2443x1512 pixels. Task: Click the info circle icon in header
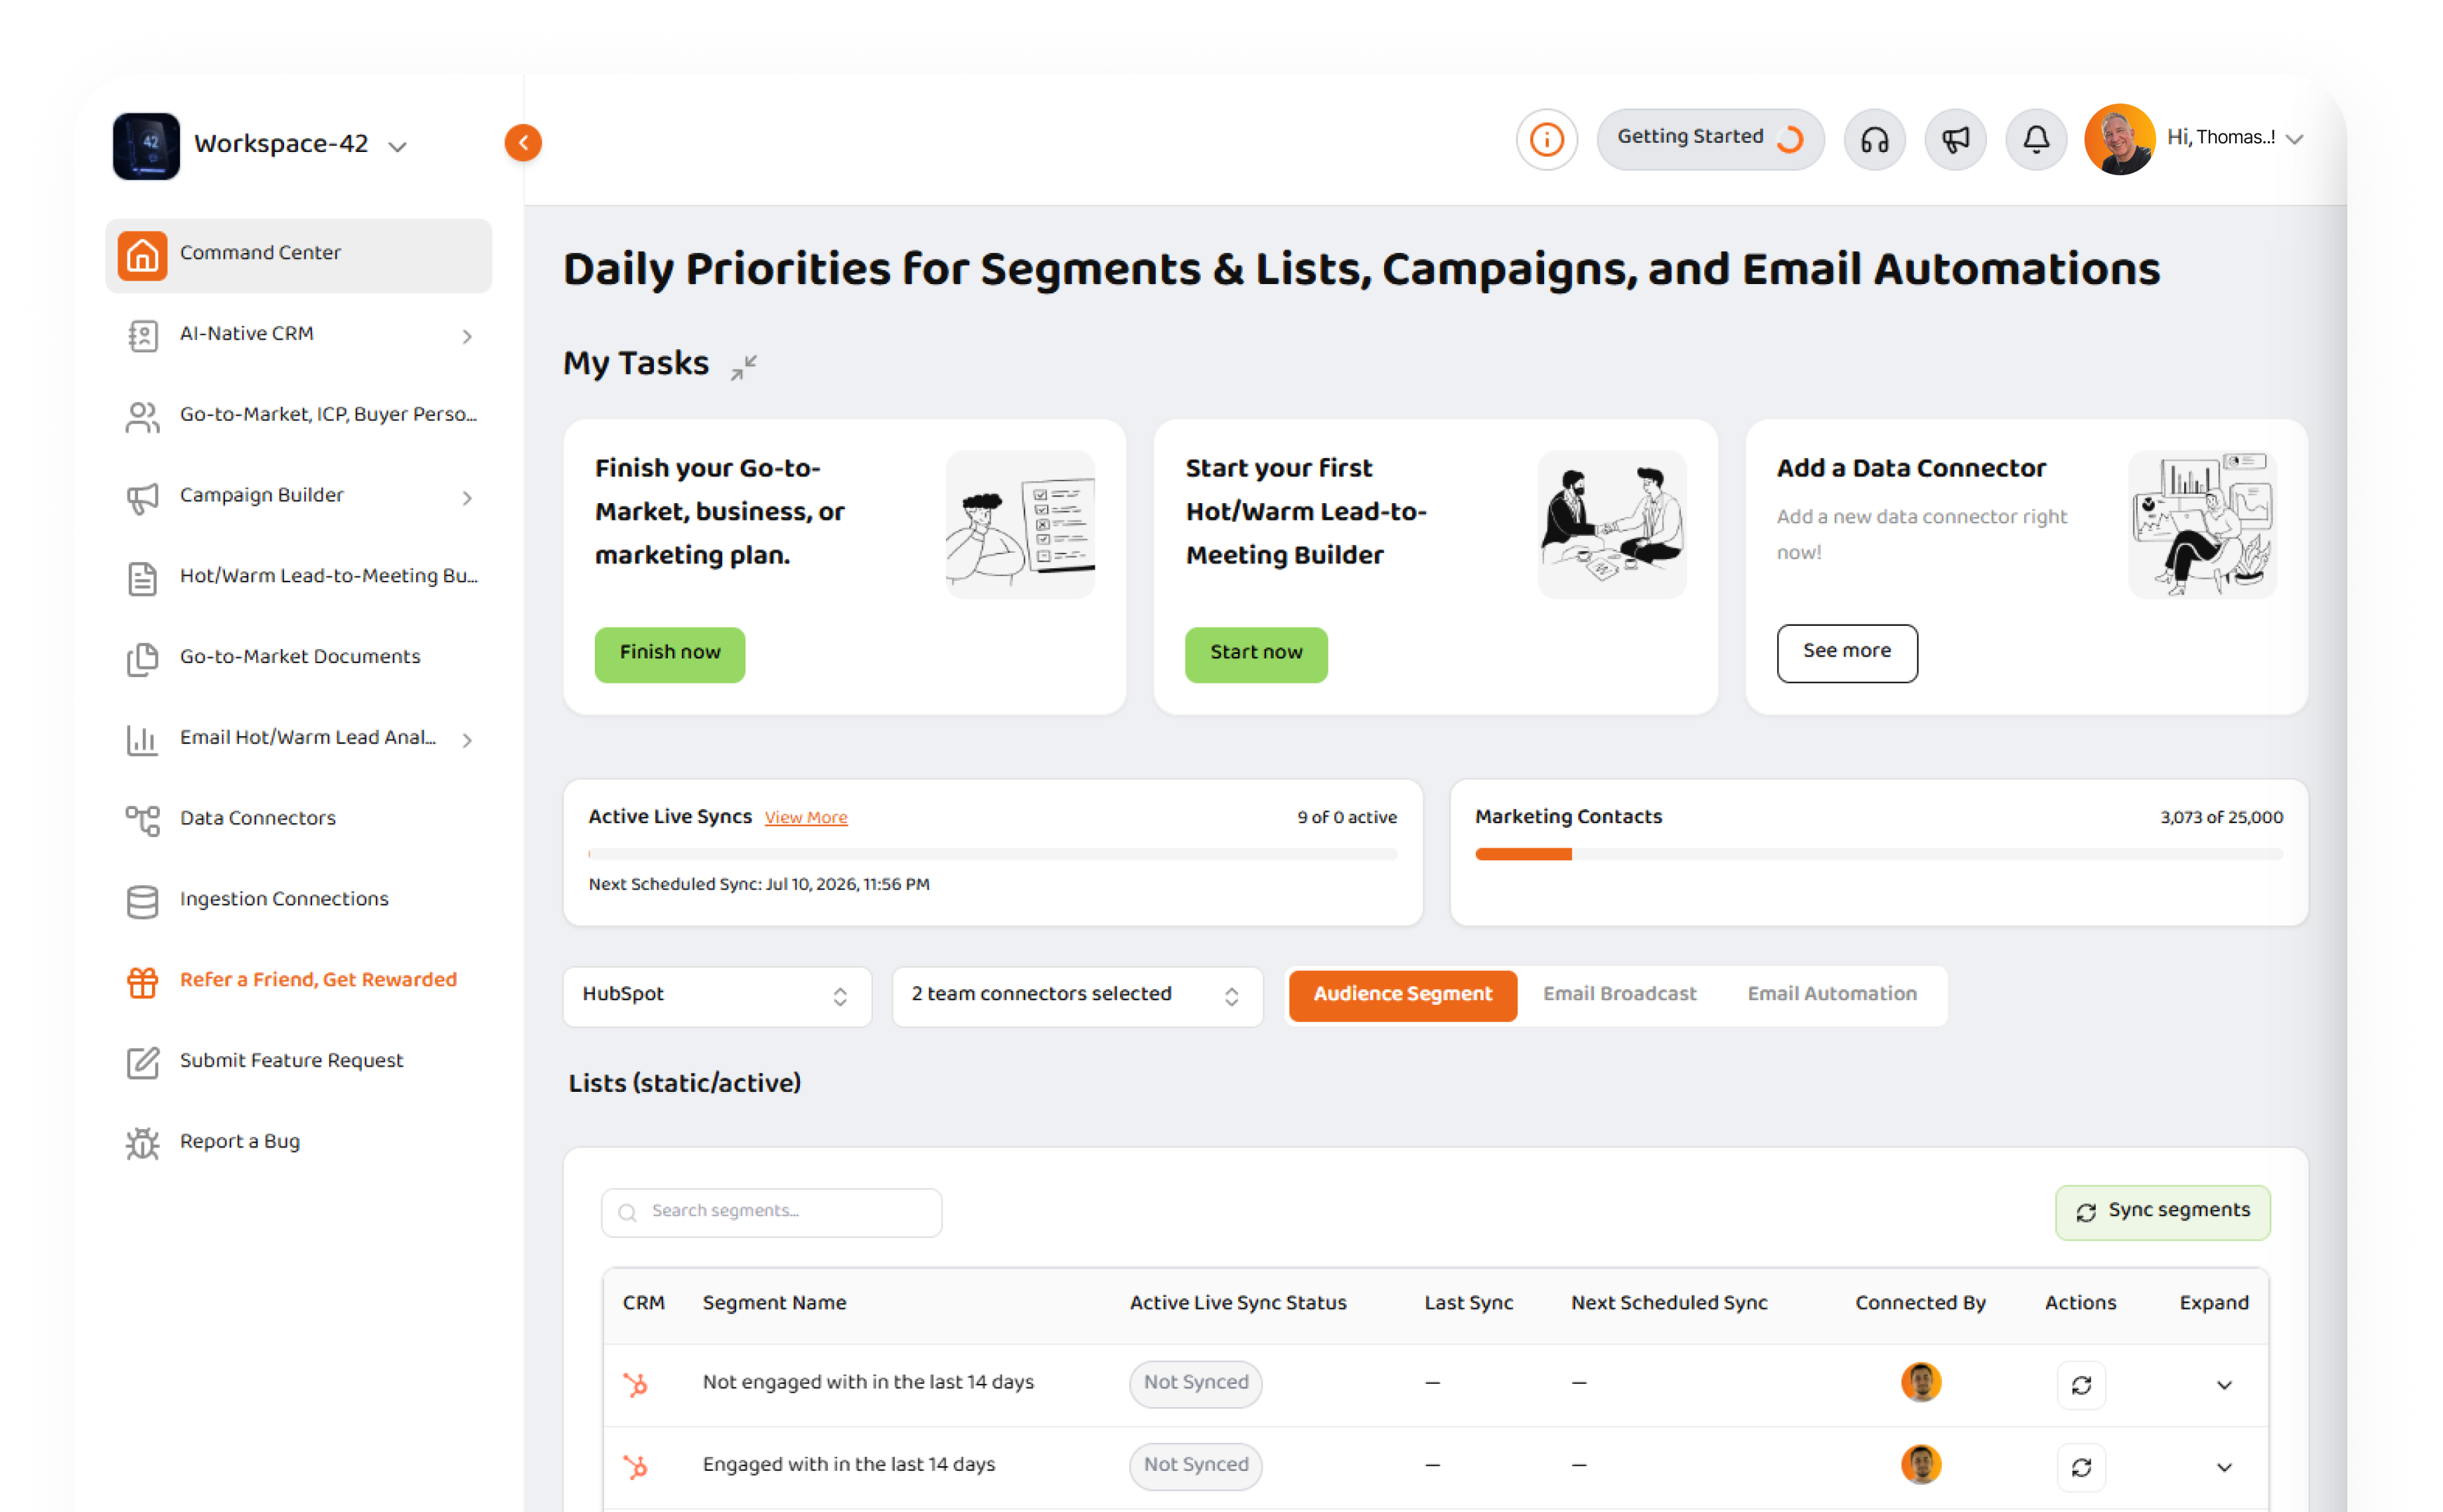pyautogui.click(x=1546, y=139)
